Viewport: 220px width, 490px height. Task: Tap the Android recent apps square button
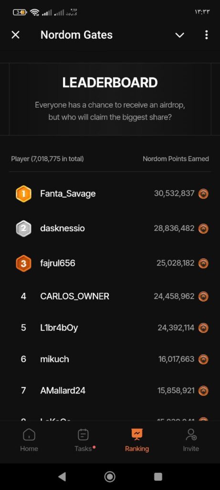click(158, 477)
